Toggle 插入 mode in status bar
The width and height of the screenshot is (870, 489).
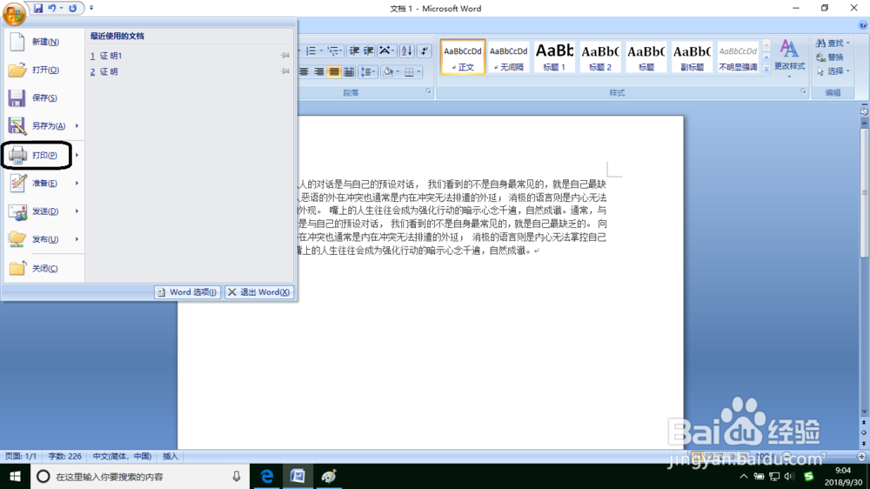171,456
